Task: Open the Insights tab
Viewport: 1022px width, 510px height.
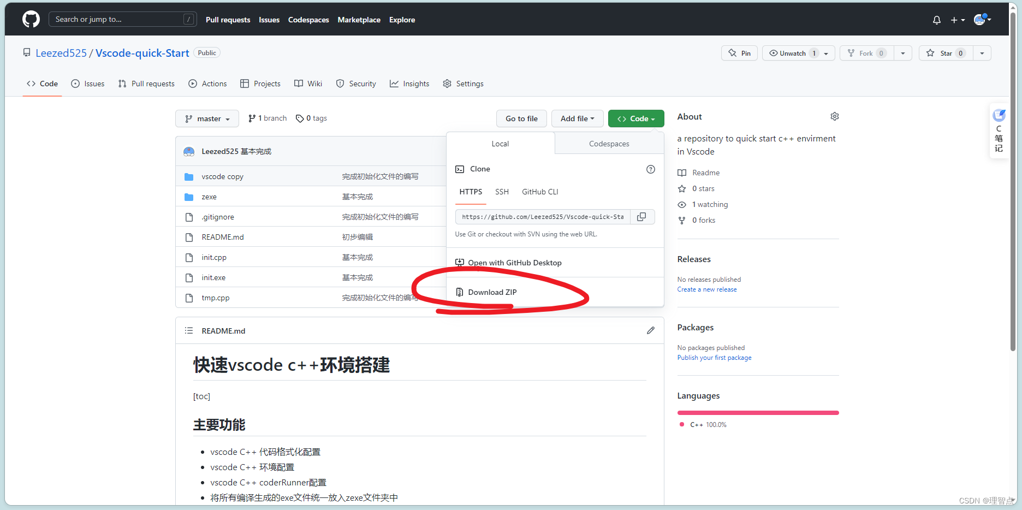Action: click(409, 84)
